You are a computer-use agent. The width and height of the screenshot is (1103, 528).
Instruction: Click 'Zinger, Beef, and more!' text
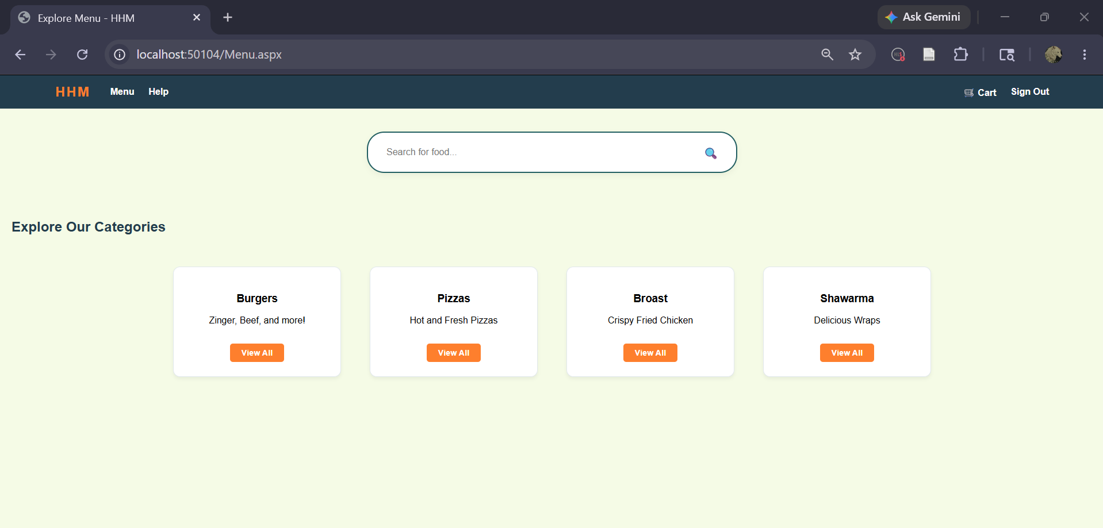point(257,320)
